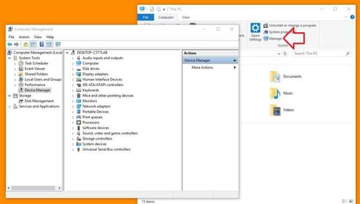Expand the Monitors category
The width and height of the screenshot is (360, 204).
coord(73,101)
